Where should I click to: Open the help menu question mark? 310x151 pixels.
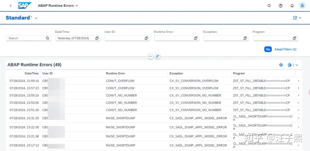[x=281, y=5]
